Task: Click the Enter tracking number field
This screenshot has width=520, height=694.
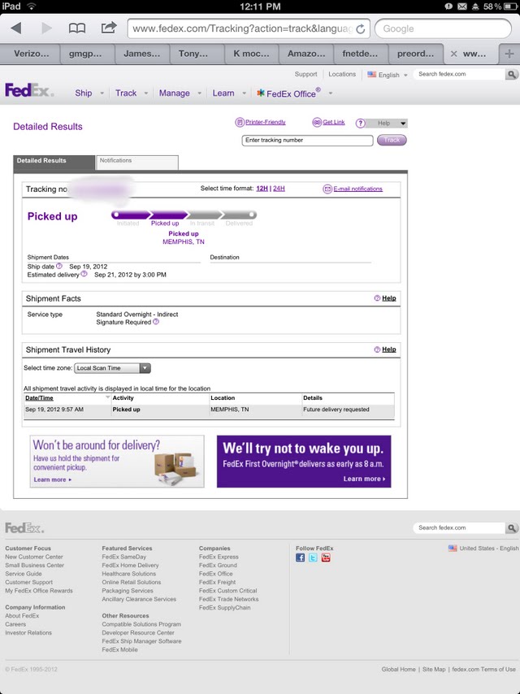Action: pyautogui.click(x=307, y=141)
